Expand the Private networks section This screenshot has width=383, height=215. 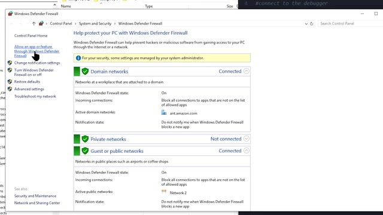247,139
